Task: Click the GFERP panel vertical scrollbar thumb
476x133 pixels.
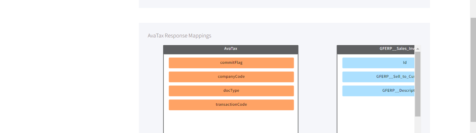Action: (418, 84)
